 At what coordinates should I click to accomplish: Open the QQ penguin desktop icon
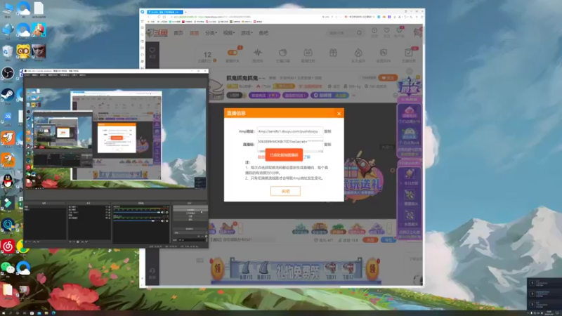(x=8, y=181)
